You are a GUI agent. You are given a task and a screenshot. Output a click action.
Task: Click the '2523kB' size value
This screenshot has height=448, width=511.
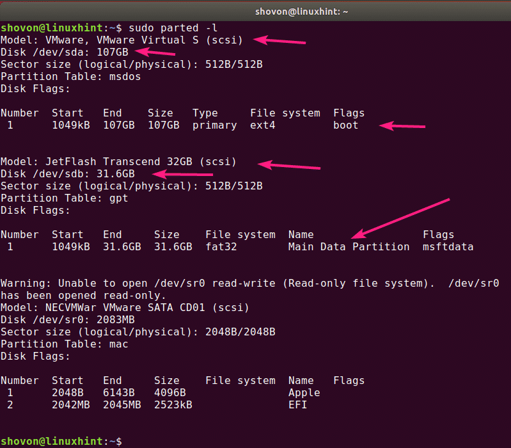point(173,405)
